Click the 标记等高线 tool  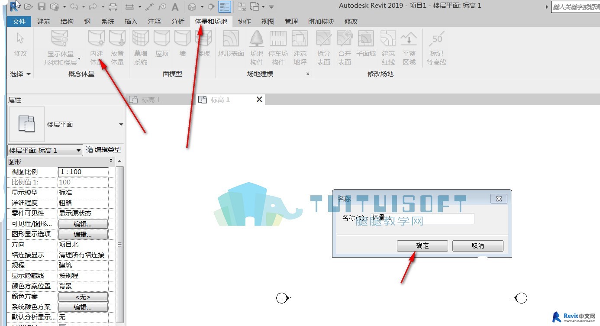pyautogui.click(x=436, y=48)
